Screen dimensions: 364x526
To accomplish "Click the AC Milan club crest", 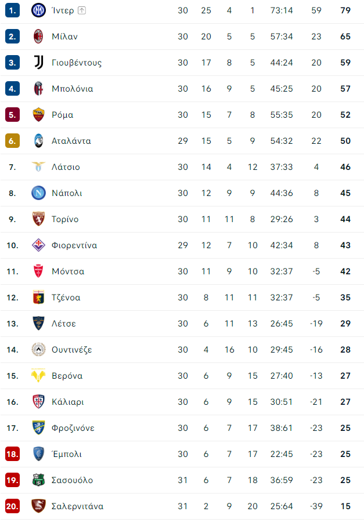I will [38, 37].
